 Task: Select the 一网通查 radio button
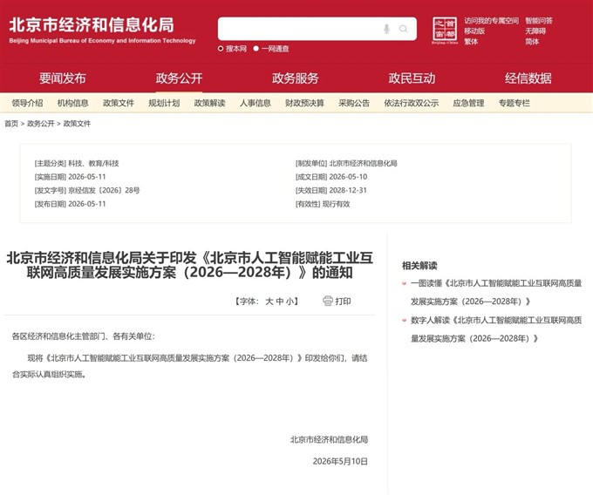point(256,49)
